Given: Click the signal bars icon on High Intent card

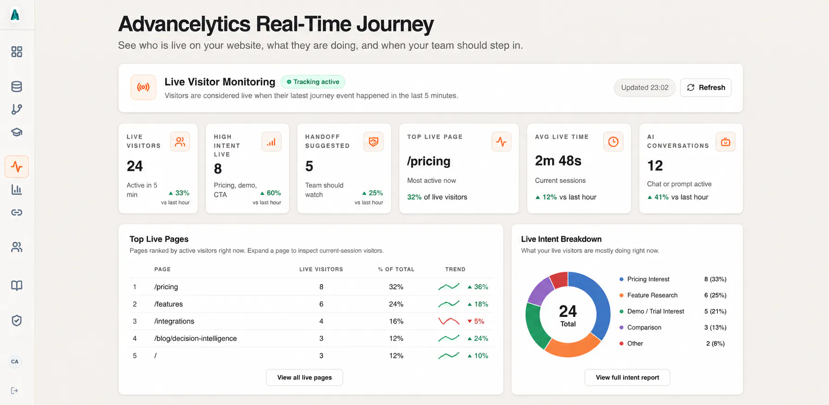Looking at the screenshot, I should 272,142.
